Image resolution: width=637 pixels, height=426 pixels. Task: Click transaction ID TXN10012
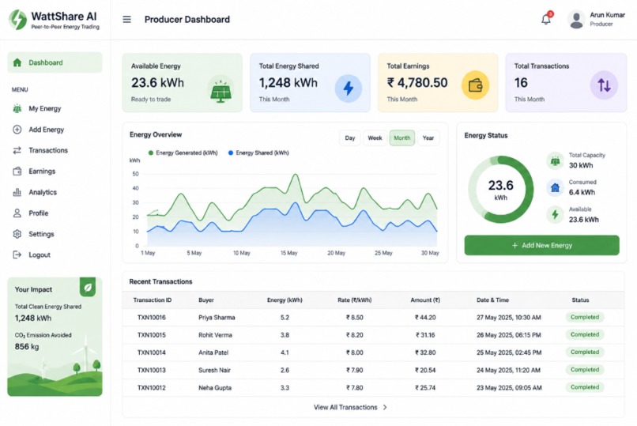[152, 388]
